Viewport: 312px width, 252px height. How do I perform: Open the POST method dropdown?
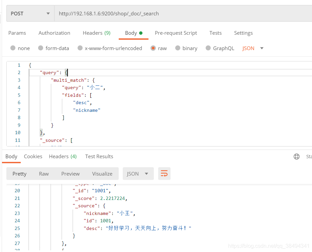point(30,14)
